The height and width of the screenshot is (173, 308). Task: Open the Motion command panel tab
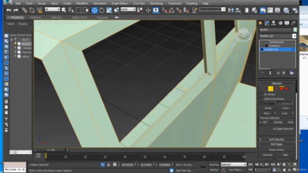point(281,23)
